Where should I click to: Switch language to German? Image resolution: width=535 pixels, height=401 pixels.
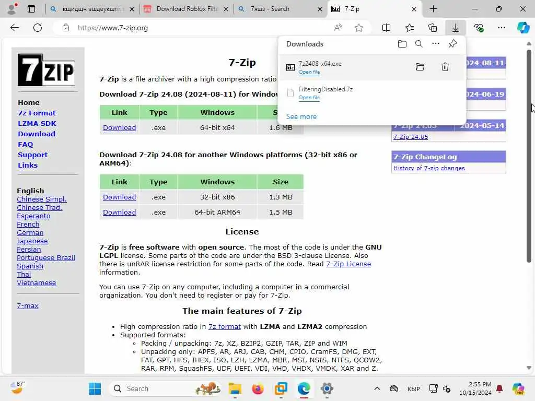tap(30, 232)
